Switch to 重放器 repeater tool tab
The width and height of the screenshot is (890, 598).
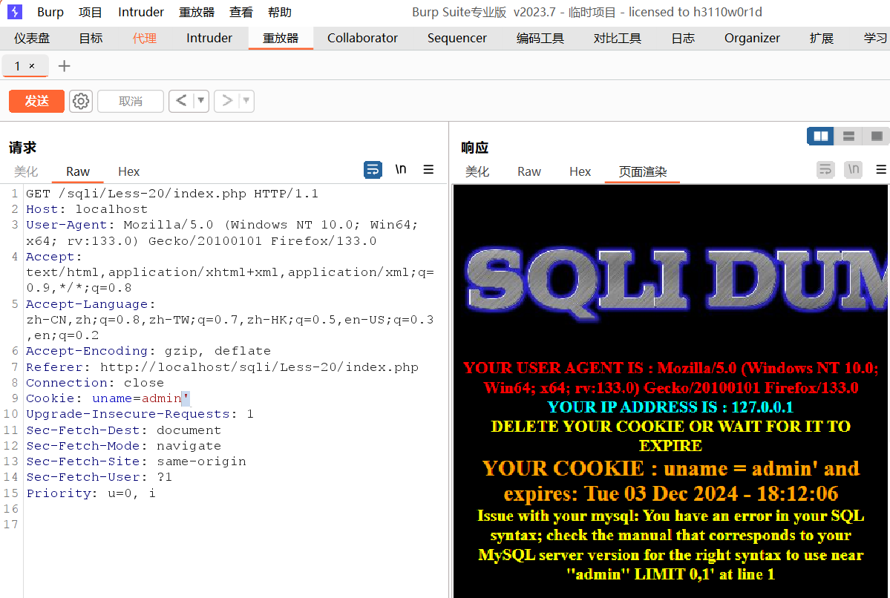tap(281, 38)
